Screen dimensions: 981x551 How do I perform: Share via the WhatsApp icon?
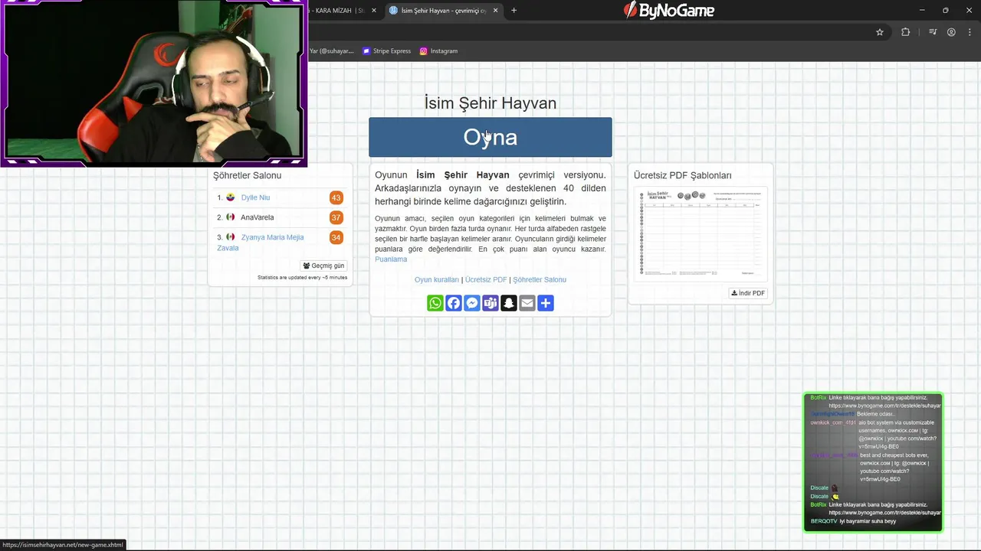435,303
